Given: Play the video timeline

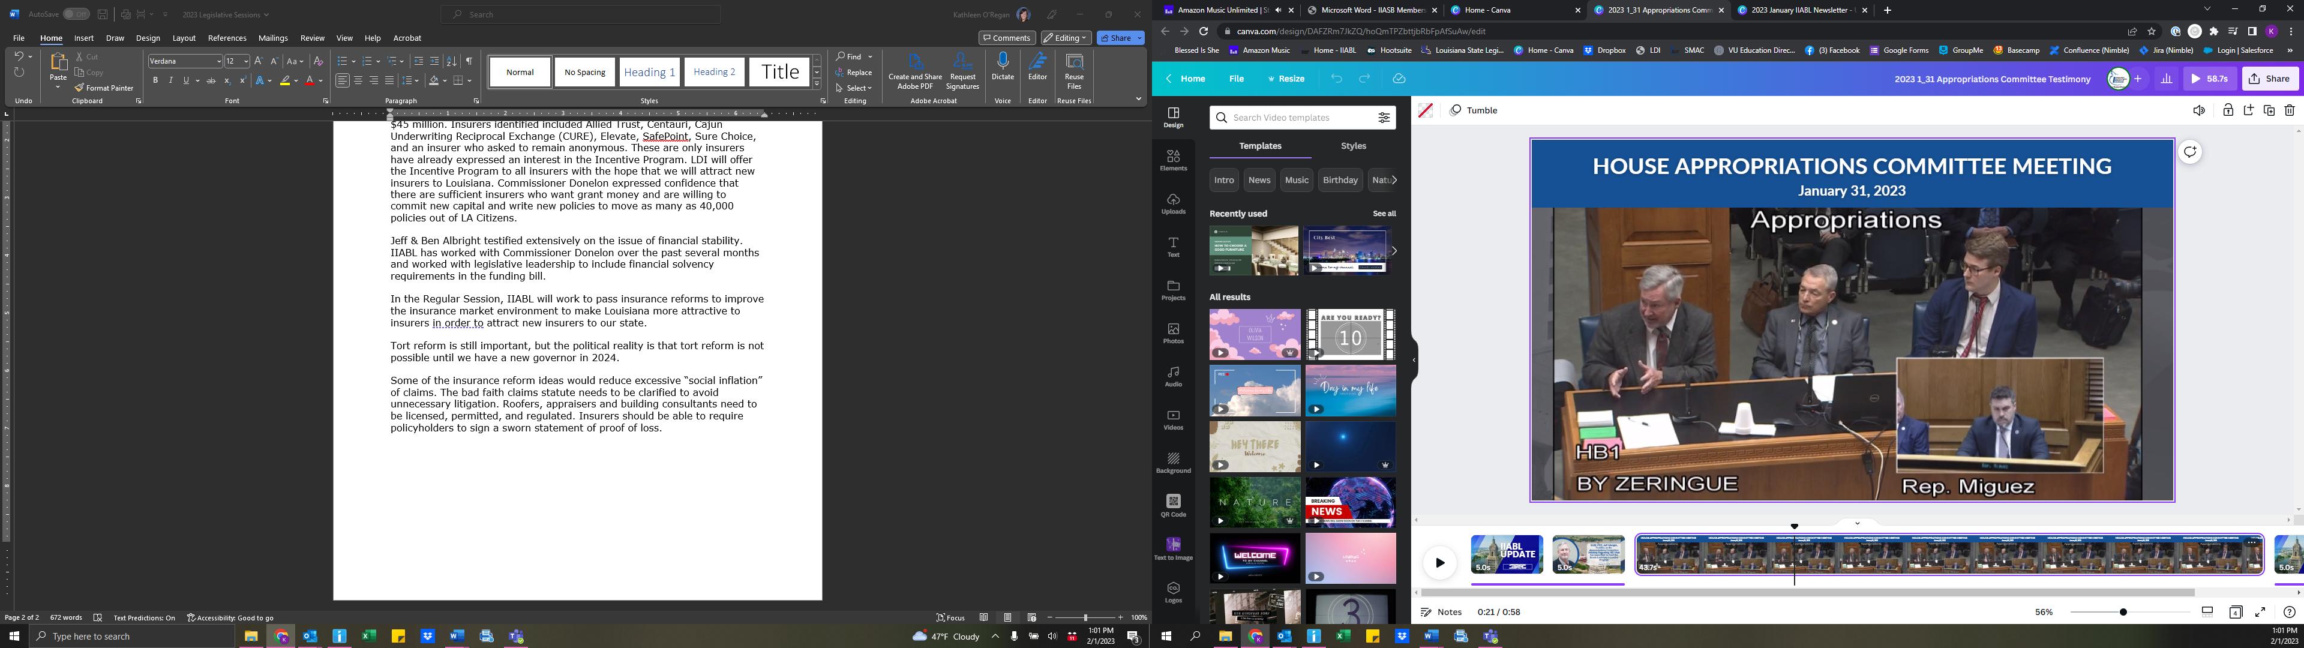Looking at the screenshot, I should coord(1439,563).
